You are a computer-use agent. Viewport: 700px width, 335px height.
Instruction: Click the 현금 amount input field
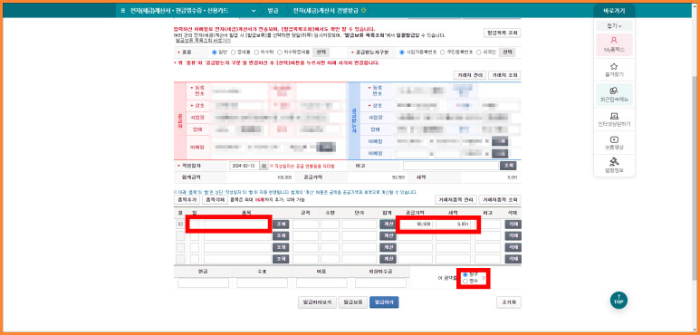(x=203, y=282)
